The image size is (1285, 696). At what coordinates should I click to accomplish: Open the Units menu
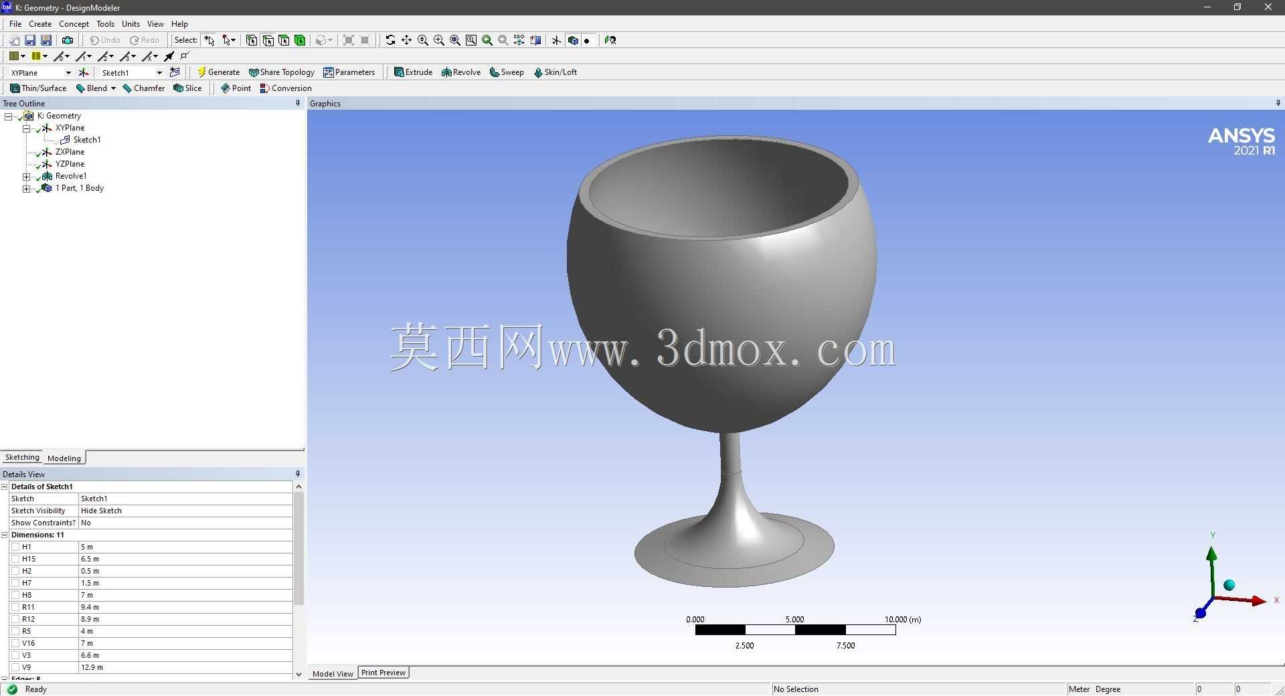coord(131,23)
